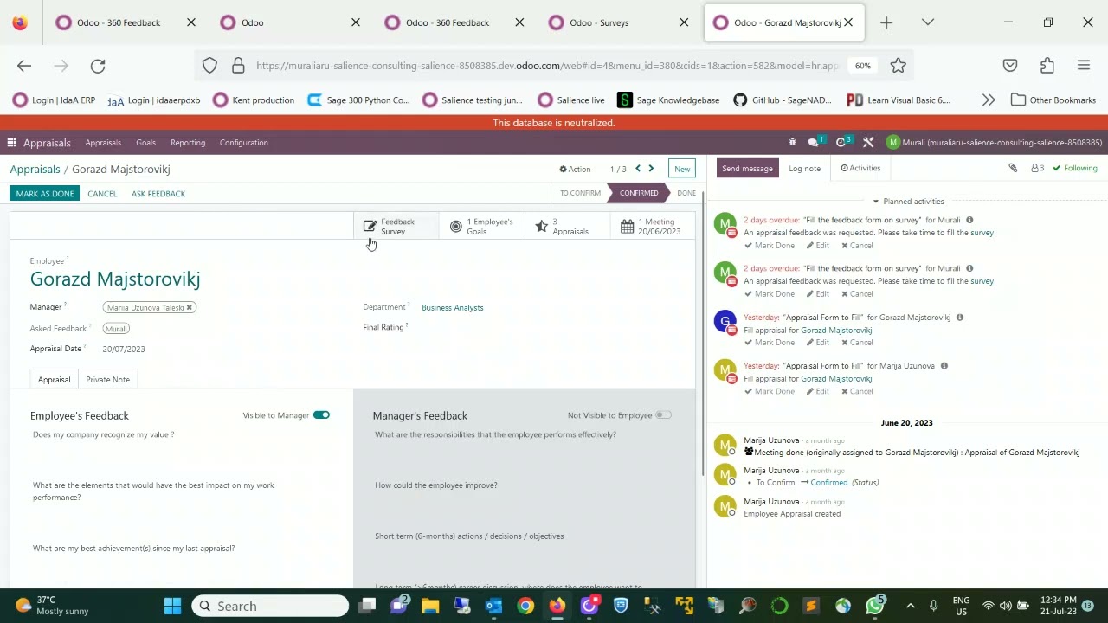Show info for first overdue feedback activity
Image resolution: width=1108 pixels, height=623 pixels.
(969, 220)
